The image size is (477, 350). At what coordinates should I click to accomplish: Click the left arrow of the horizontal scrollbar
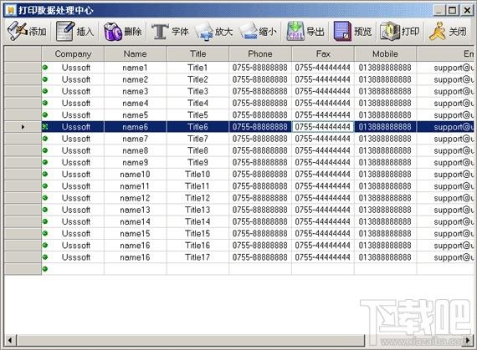pos(10,340)
